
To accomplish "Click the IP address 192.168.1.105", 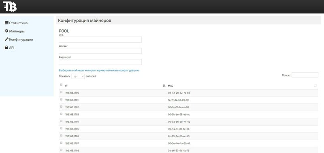I will (x=72, y=129).
